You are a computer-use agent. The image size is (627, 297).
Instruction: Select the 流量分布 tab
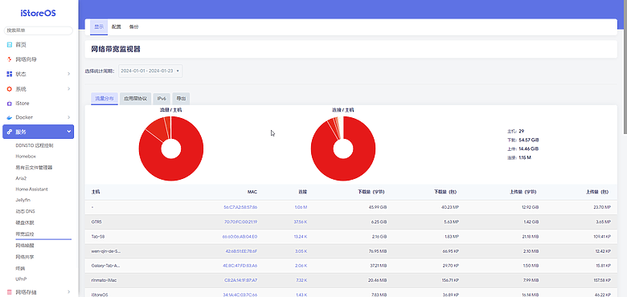point(104,98)
